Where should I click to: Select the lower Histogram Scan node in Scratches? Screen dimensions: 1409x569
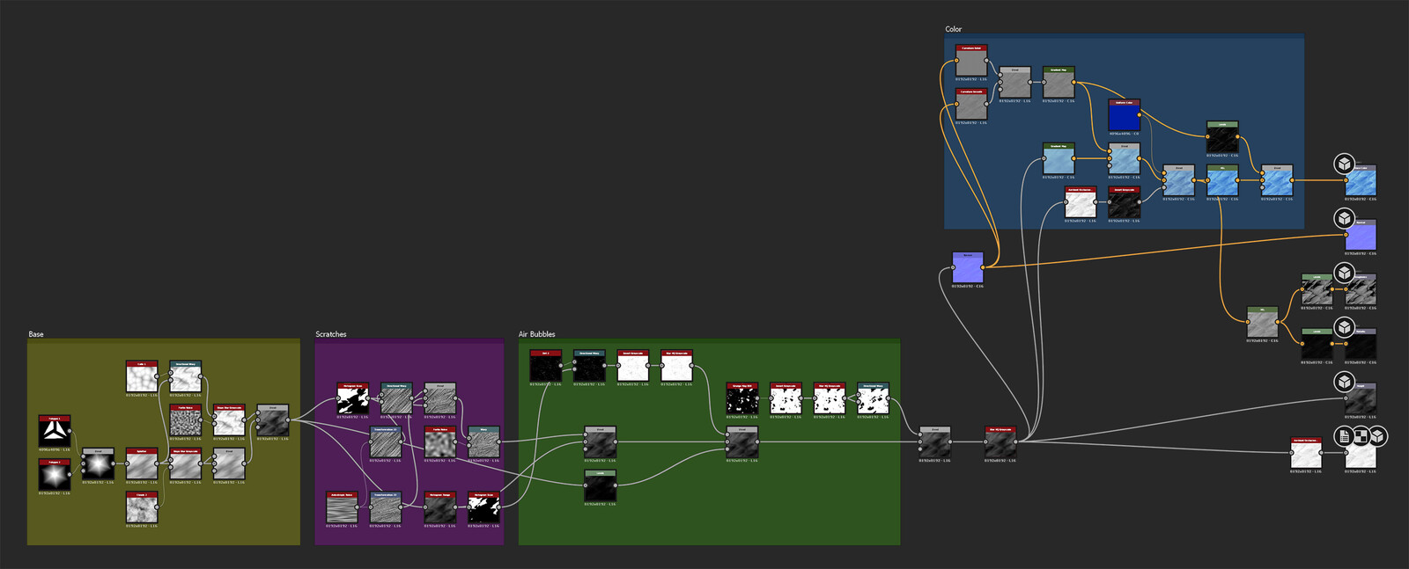tap(483, 507)
